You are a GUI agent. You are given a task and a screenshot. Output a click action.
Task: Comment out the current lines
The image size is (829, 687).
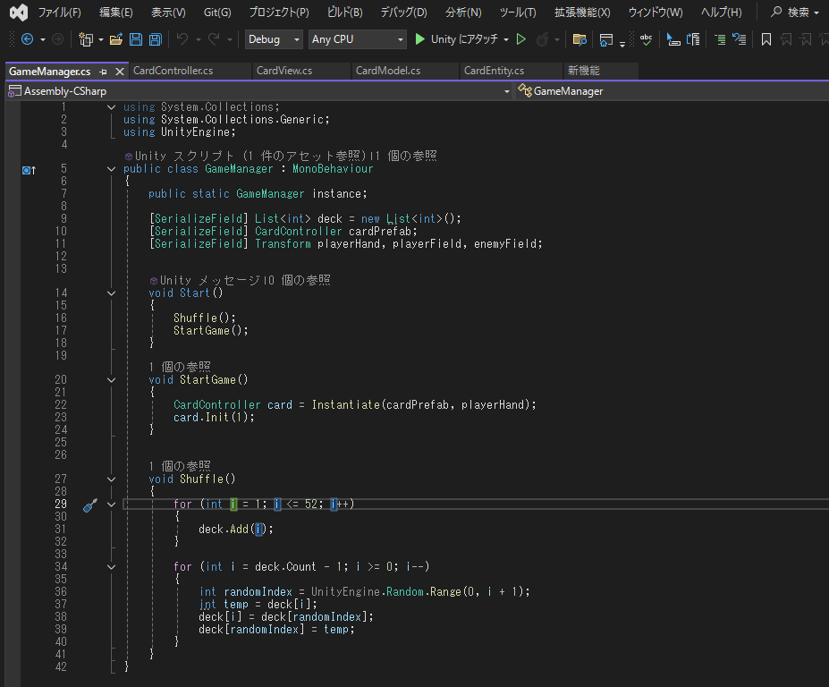point(721,38)
